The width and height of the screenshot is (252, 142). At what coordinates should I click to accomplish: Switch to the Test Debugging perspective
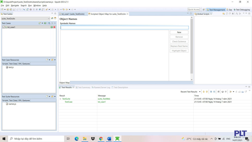click(242, 10)
